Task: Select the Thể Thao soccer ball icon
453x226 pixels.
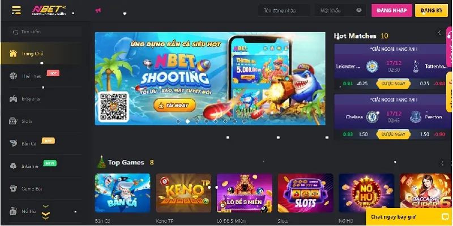Action: point(13,76)
